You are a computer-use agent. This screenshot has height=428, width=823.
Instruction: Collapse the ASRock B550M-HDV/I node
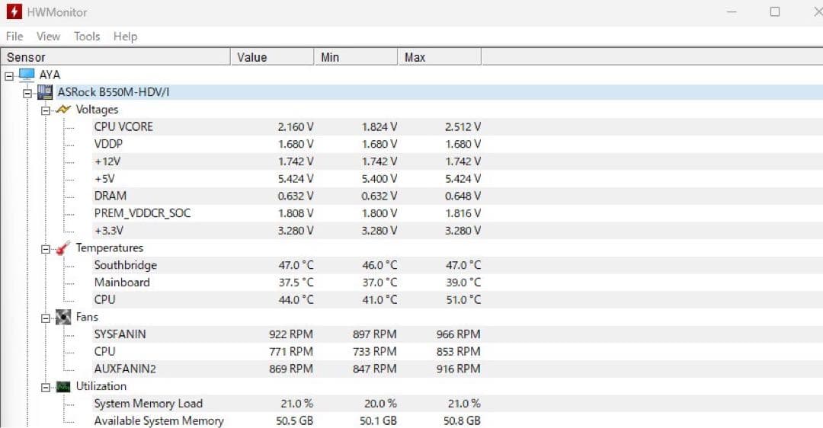(x=27, y=94)
